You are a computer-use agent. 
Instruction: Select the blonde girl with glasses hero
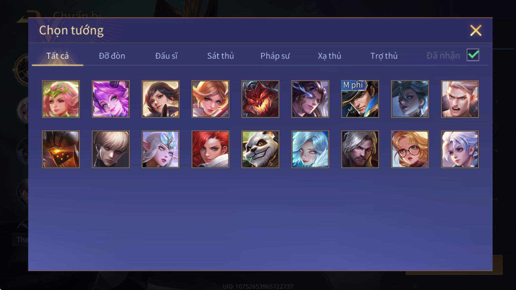click(410, 149)
